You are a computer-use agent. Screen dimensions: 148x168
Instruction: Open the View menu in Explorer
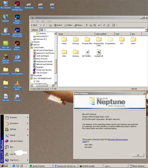click(43, 21)
